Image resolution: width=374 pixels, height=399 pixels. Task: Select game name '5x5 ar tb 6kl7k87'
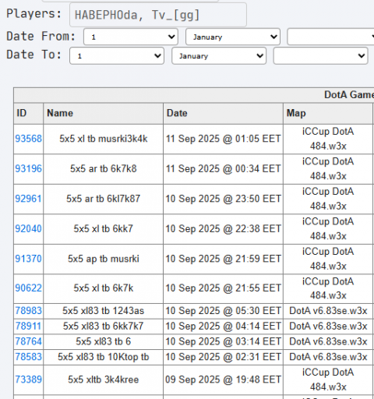104,199
